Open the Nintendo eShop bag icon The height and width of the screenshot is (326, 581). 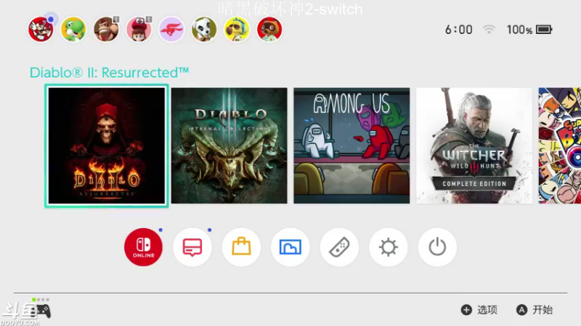241,247
